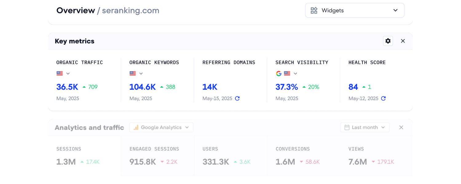
Task: Expand the Search Visibility location chevron
Action: point(295,73)
